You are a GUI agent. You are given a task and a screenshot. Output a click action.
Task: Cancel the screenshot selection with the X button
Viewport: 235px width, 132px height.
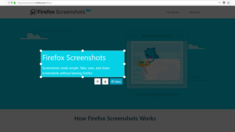(98, 82)
